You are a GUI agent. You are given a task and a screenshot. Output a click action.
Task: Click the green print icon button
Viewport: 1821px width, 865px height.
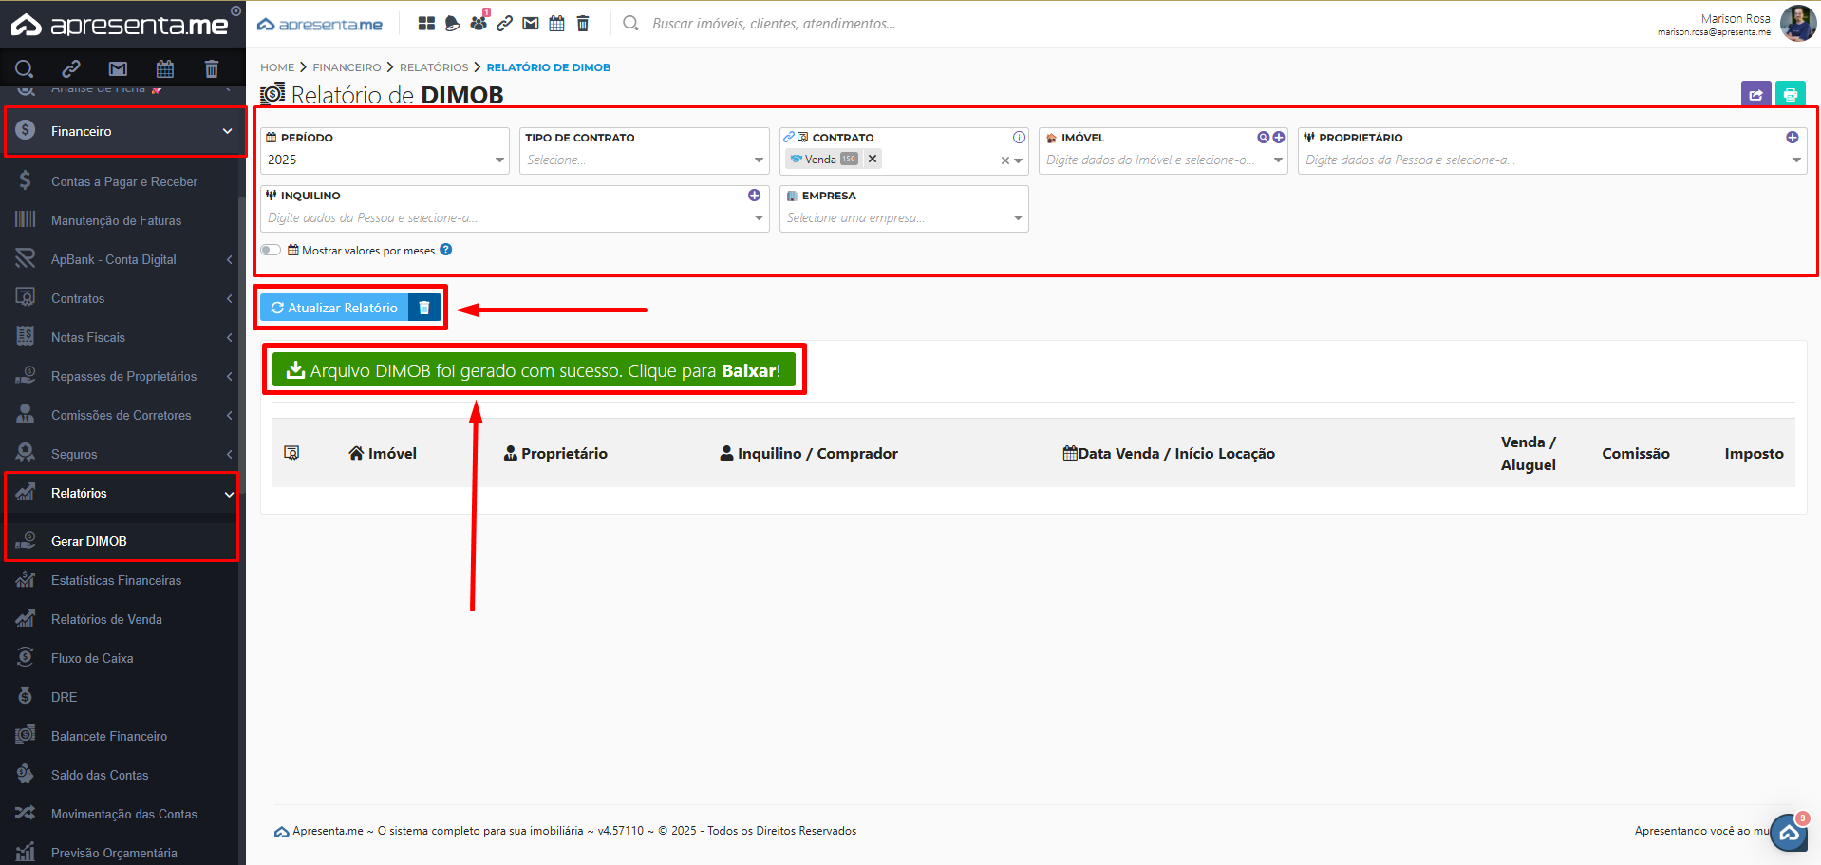point(1790,95)
